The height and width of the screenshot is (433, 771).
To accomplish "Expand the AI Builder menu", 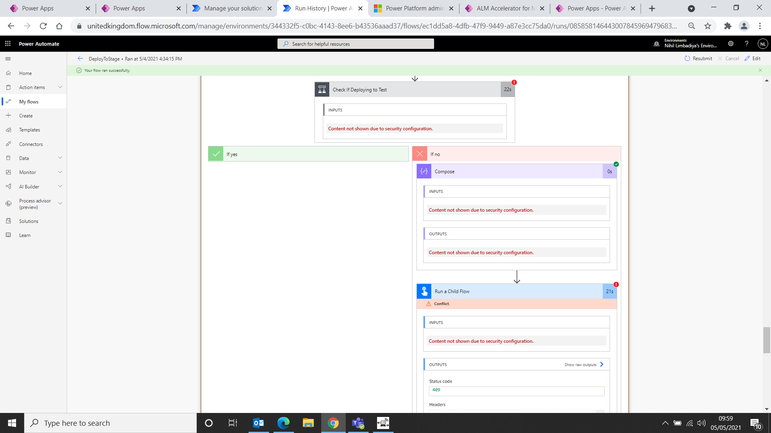I will (60, 186).
